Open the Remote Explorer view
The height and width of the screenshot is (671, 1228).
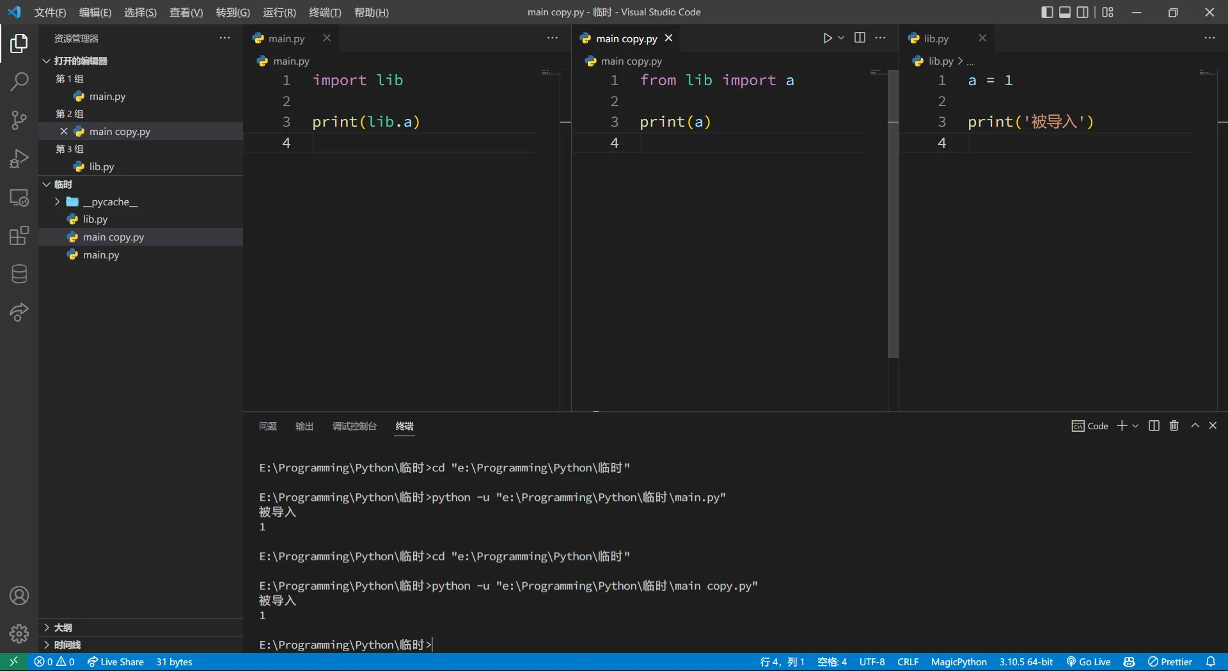[19, 198]
